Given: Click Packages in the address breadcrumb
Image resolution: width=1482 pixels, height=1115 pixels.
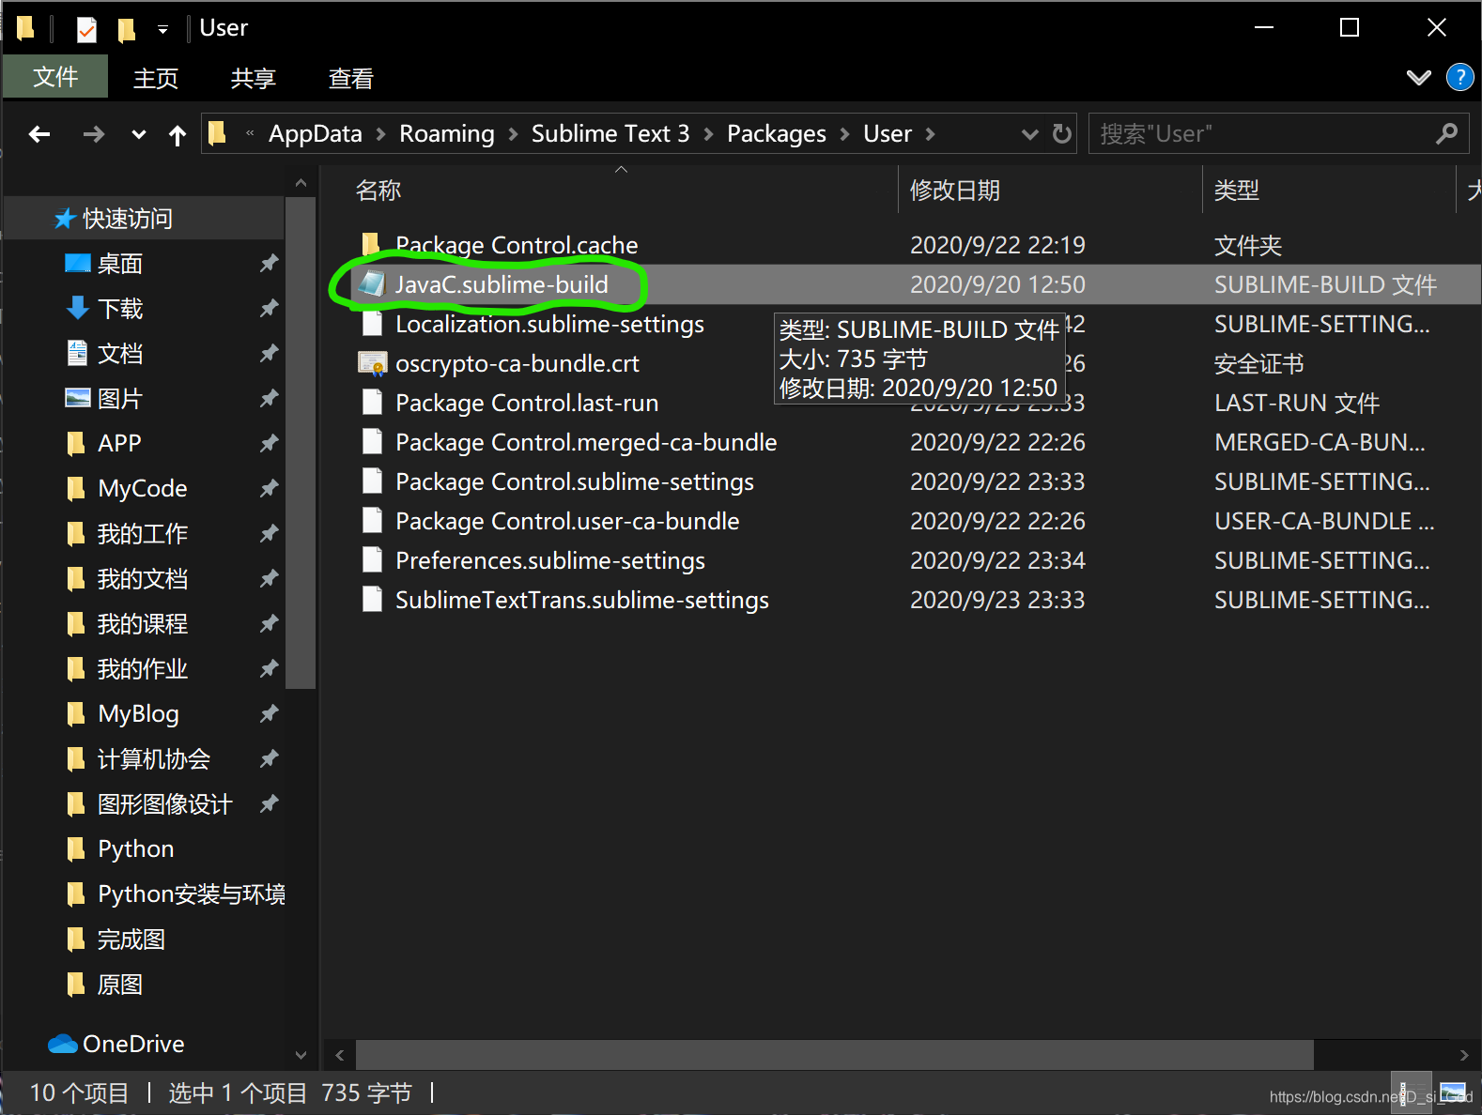Looking at the screenshot, I should click(777, 134).
